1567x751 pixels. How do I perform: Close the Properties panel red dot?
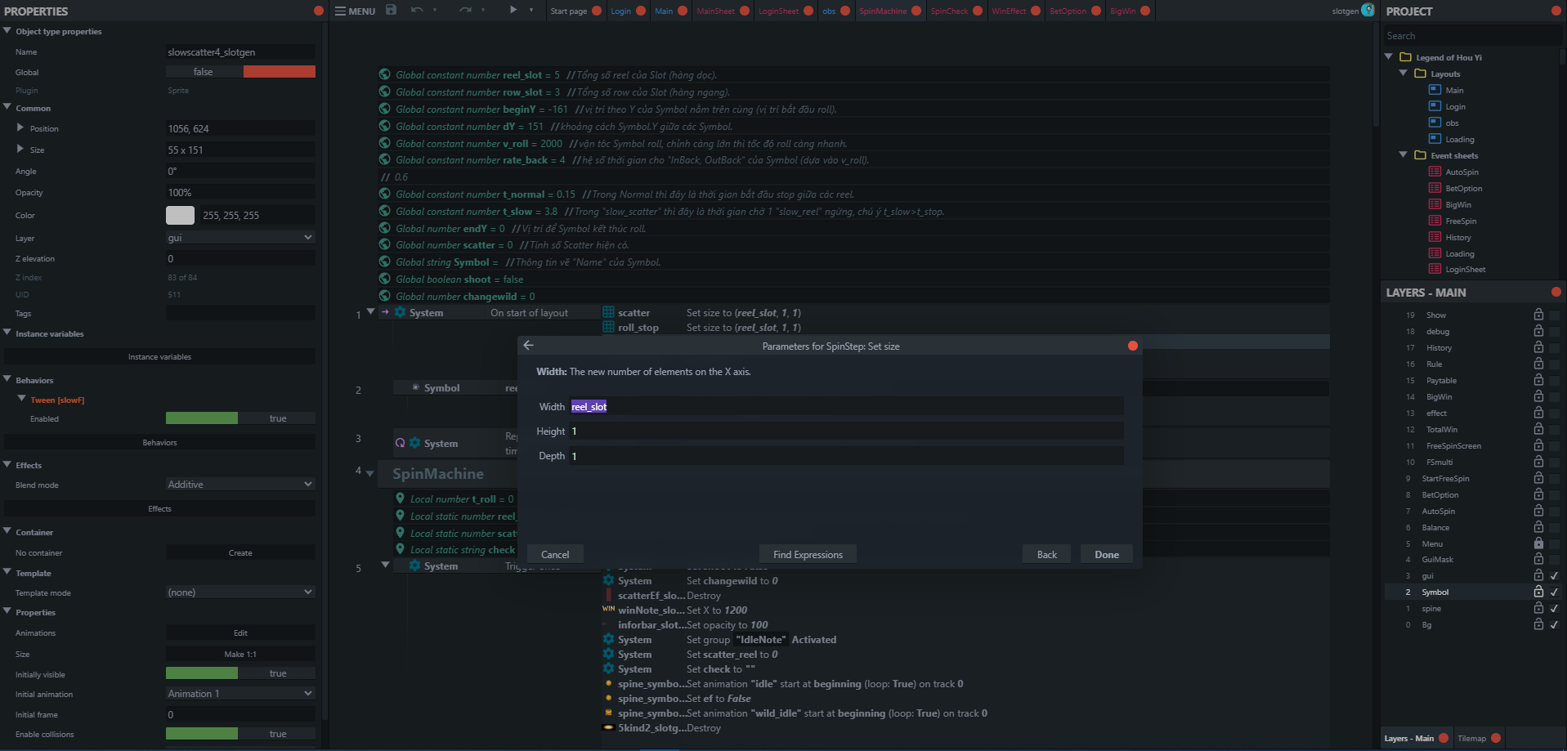[319, 11]
